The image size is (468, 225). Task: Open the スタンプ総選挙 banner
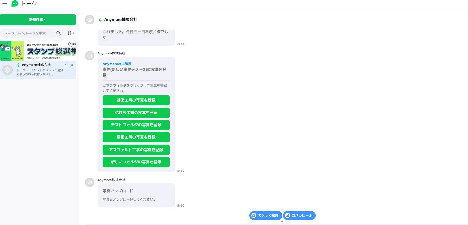(38, 51)
